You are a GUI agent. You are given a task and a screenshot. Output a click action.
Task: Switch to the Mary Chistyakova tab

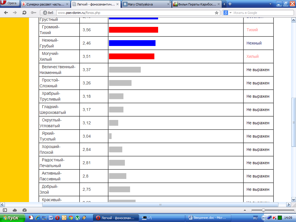pyautogui.click(x=146, y=4)
